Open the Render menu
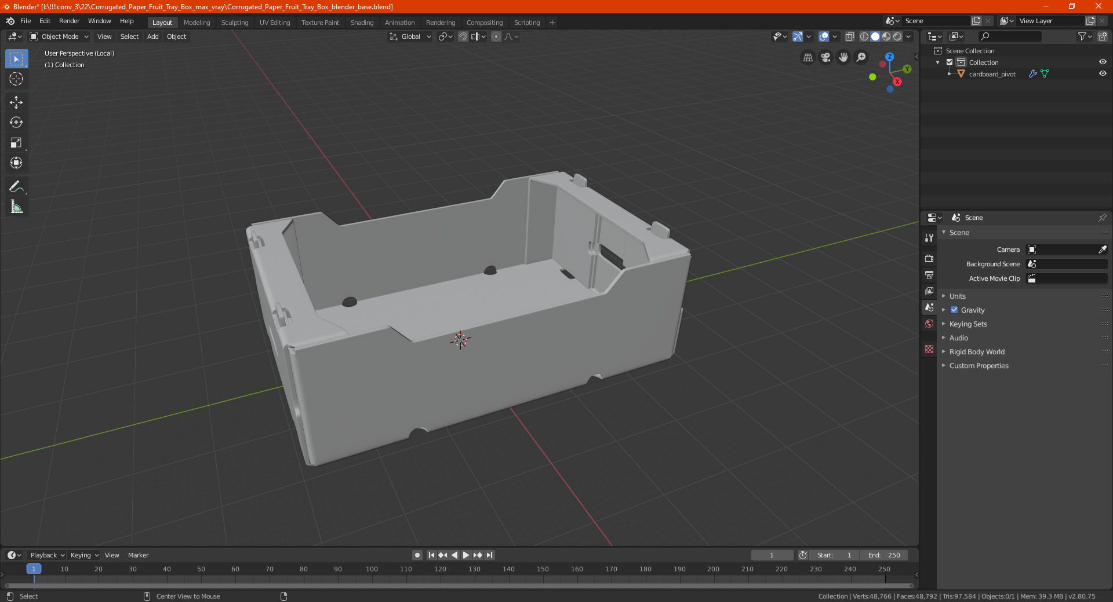 (x=69, y=21)
